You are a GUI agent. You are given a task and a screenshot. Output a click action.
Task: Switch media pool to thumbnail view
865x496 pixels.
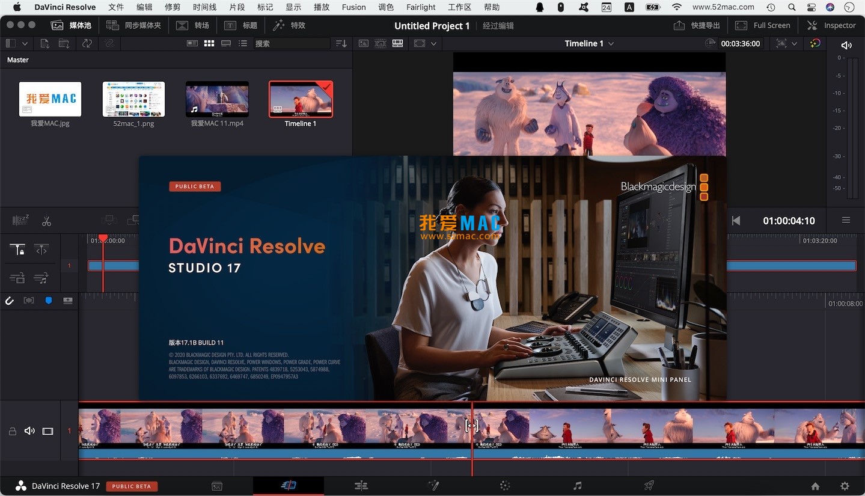click(x=209, y=43)
